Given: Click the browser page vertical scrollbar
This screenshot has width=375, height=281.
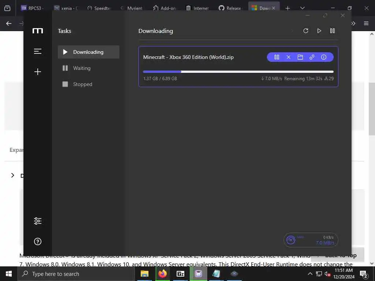Looking at the screenshot, I should [x=372, y=109].
